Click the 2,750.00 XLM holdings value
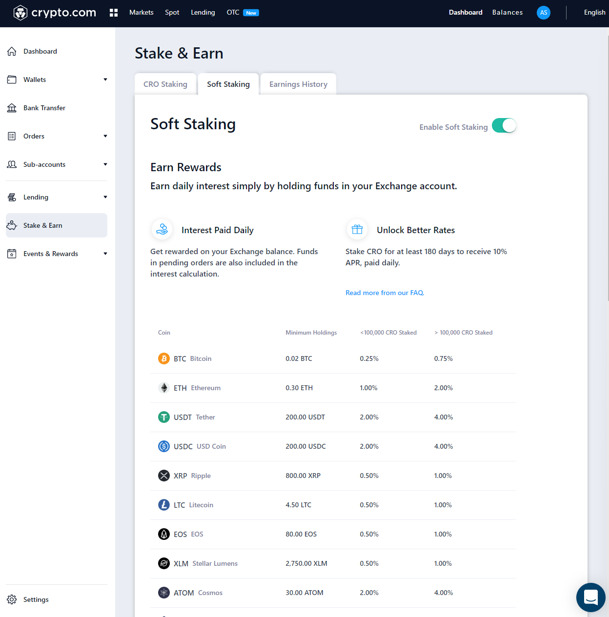Viewport: 609px width, 617px height. [x=306, y=563]
